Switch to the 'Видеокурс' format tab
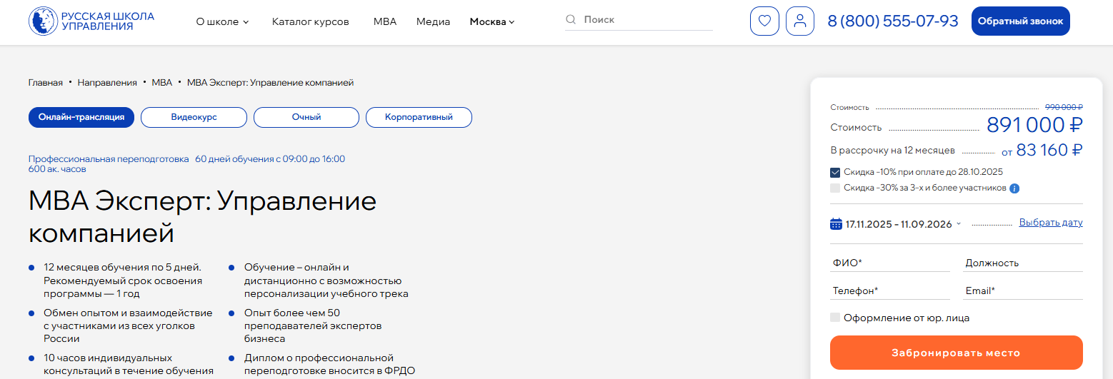The height and width of the screenshot is (379, 1113). click(x=194, y=117)
